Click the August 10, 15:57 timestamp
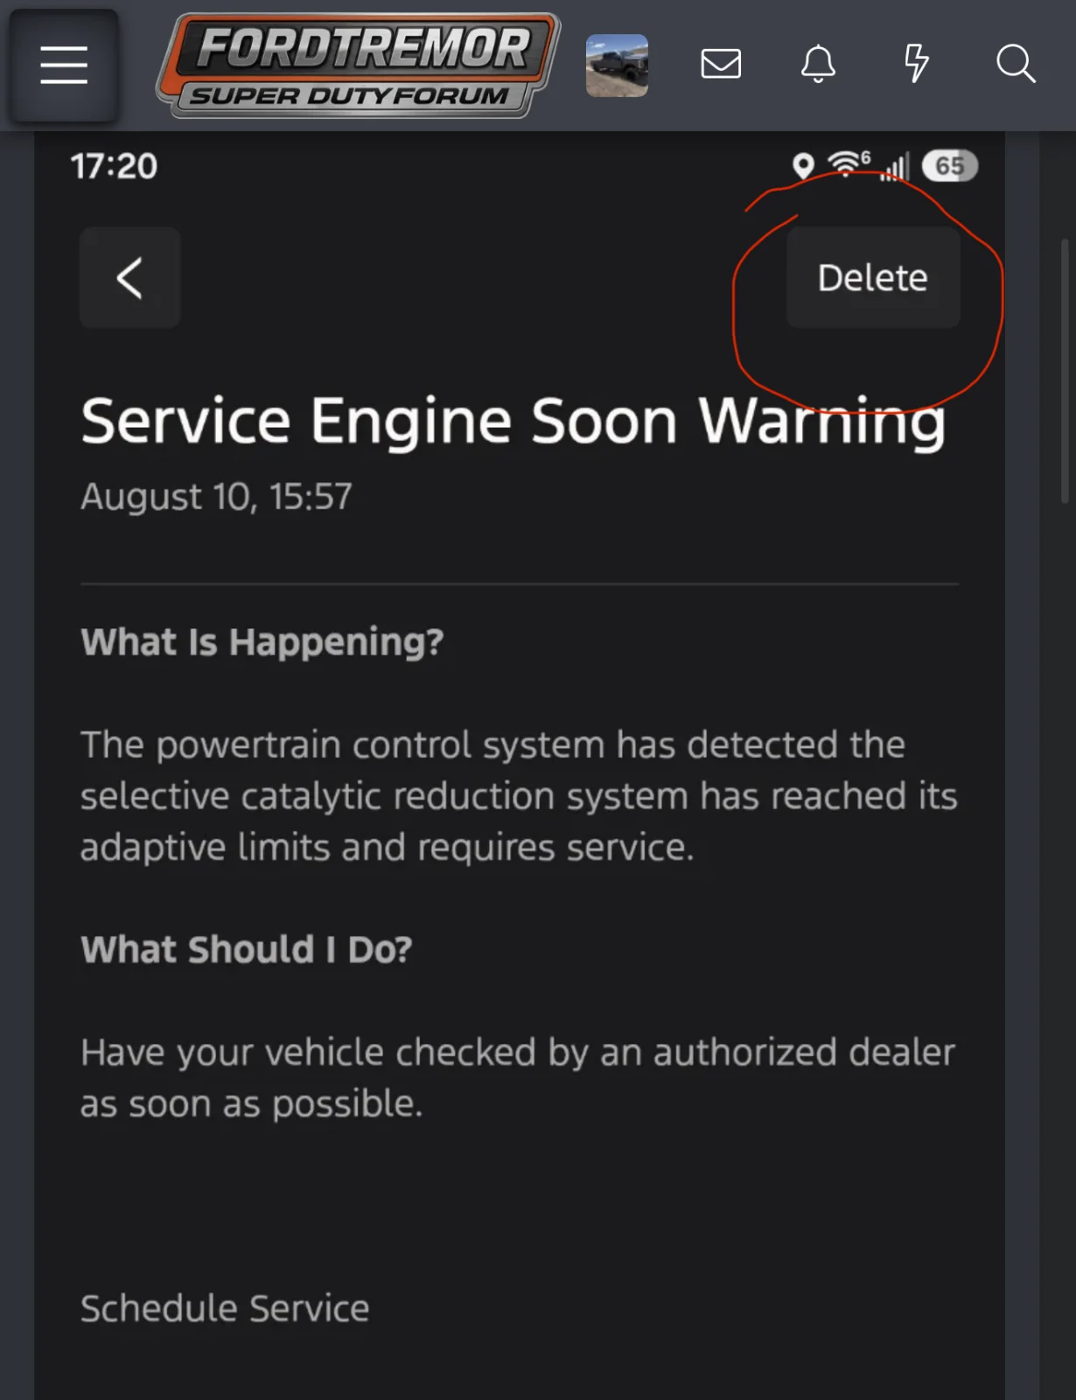This screenshot has height=1400, width=1076. (216, 497)
